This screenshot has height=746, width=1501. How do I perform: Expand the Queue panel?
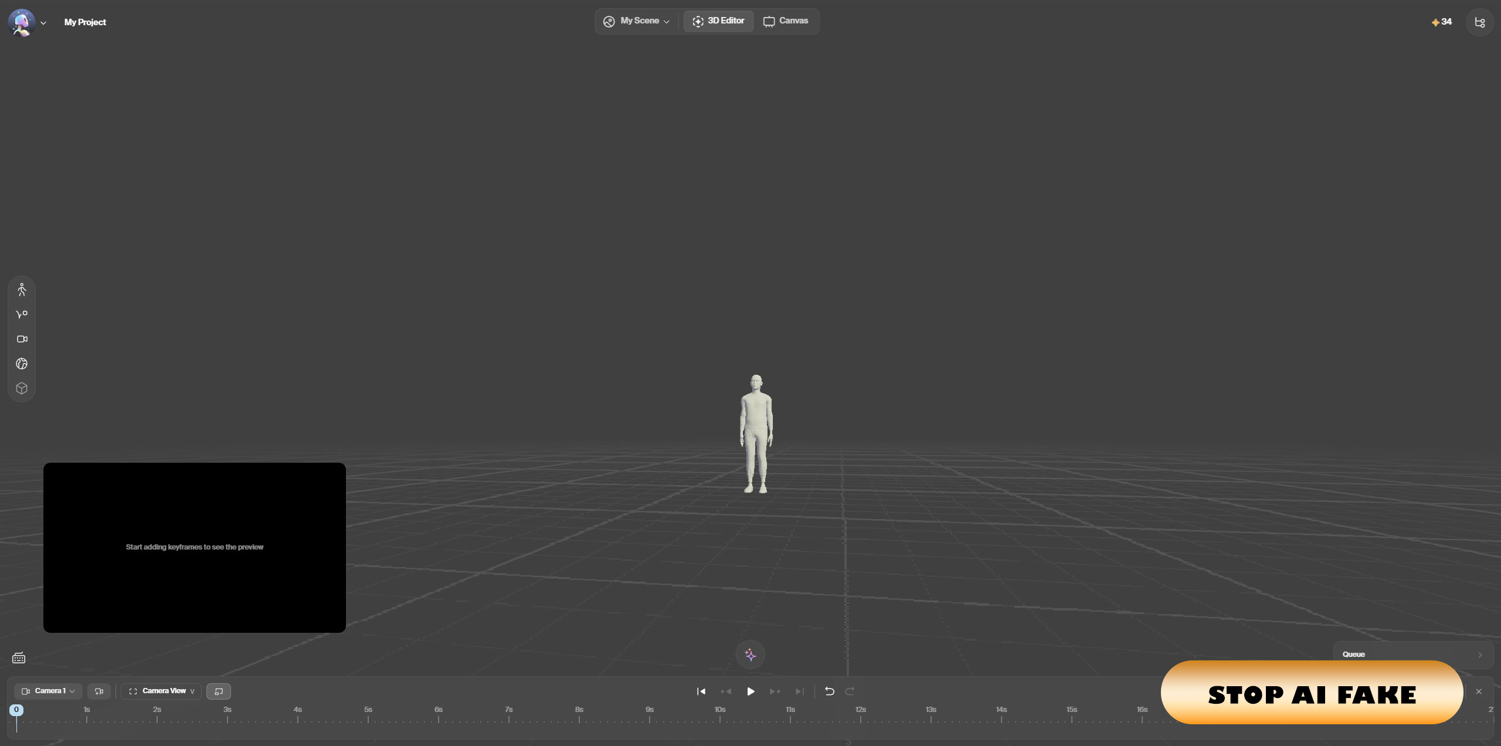pyautogui.click(x=1413, y=654)
